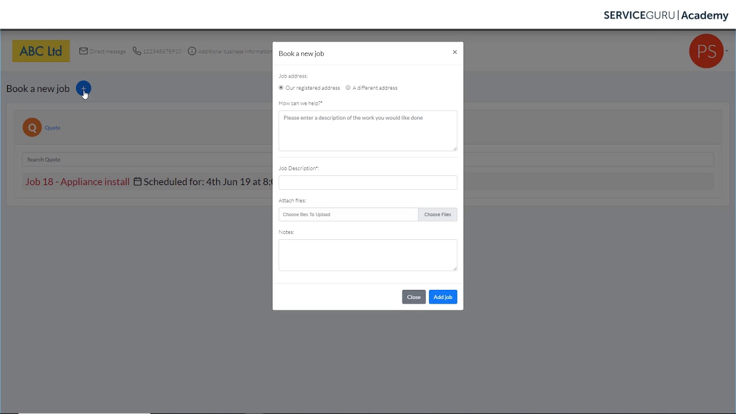Screen dimensions: 736x414
Task: Click the blue plus icon beside Book a new job
Action: click(83, 89)
